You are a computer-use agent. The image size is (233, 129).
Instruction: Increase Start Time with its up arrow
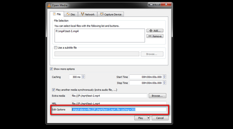pos(164,76)
